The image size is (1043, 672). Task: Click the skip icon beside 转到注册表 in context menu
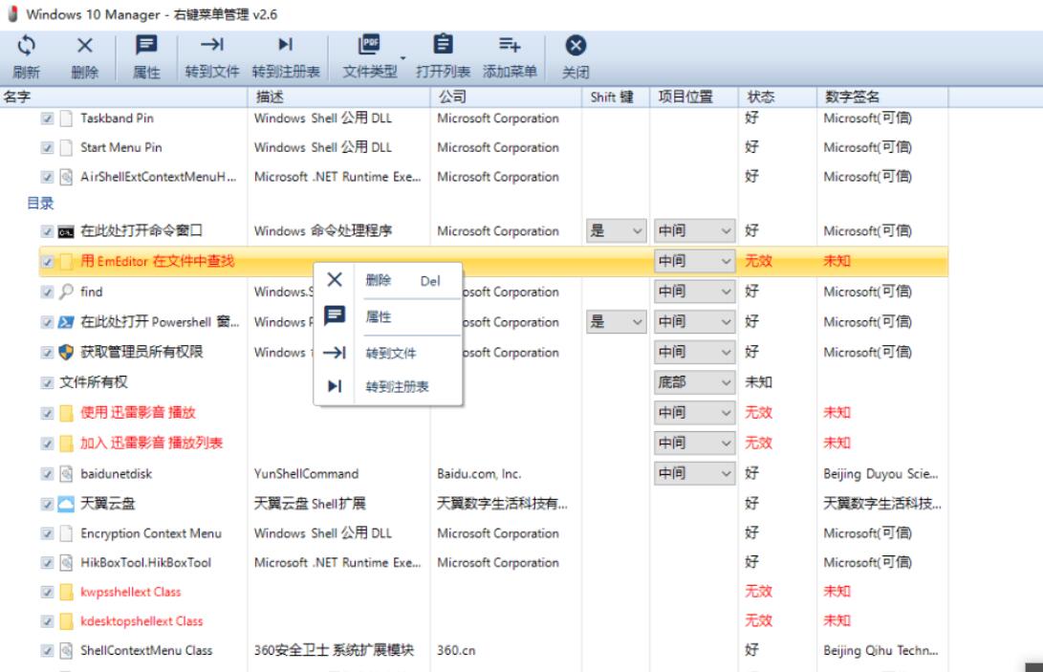(x=335, y=386)
